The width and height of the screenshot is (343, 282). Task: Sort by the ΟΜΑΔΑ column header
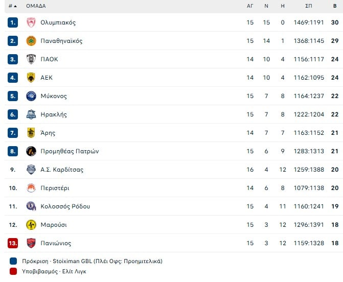[x=36, y=6]
